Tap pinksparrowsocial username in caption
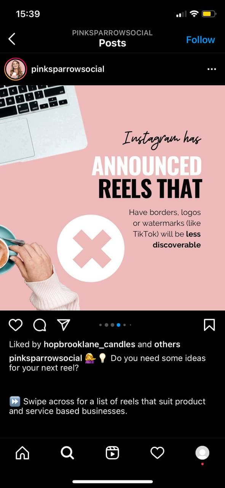This screenshot has height=488, width=225. pyautogui.click(x=46, y=358)
